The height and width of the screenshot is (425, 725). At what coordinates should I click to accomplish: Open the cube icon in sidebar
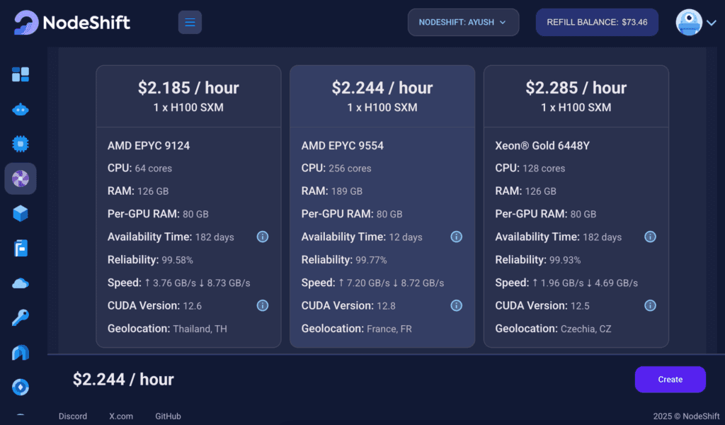point(21,213)
